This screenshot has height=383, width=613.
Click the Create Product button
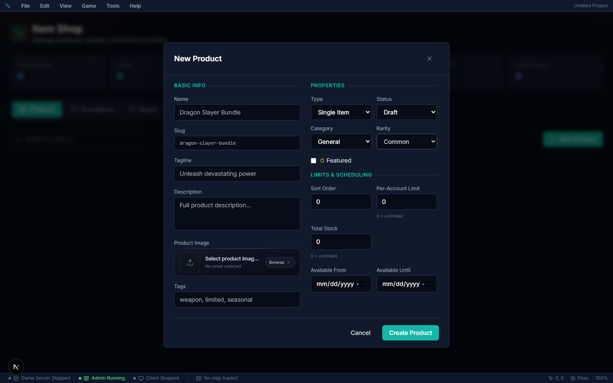pyautogui.click(x=410, y=333)
